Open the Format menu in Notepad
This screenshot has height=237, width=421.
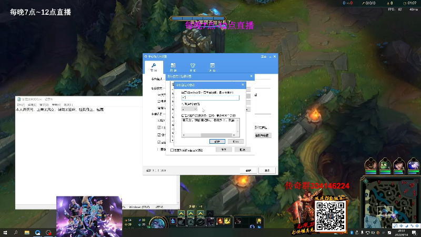(x=44, y=105)
